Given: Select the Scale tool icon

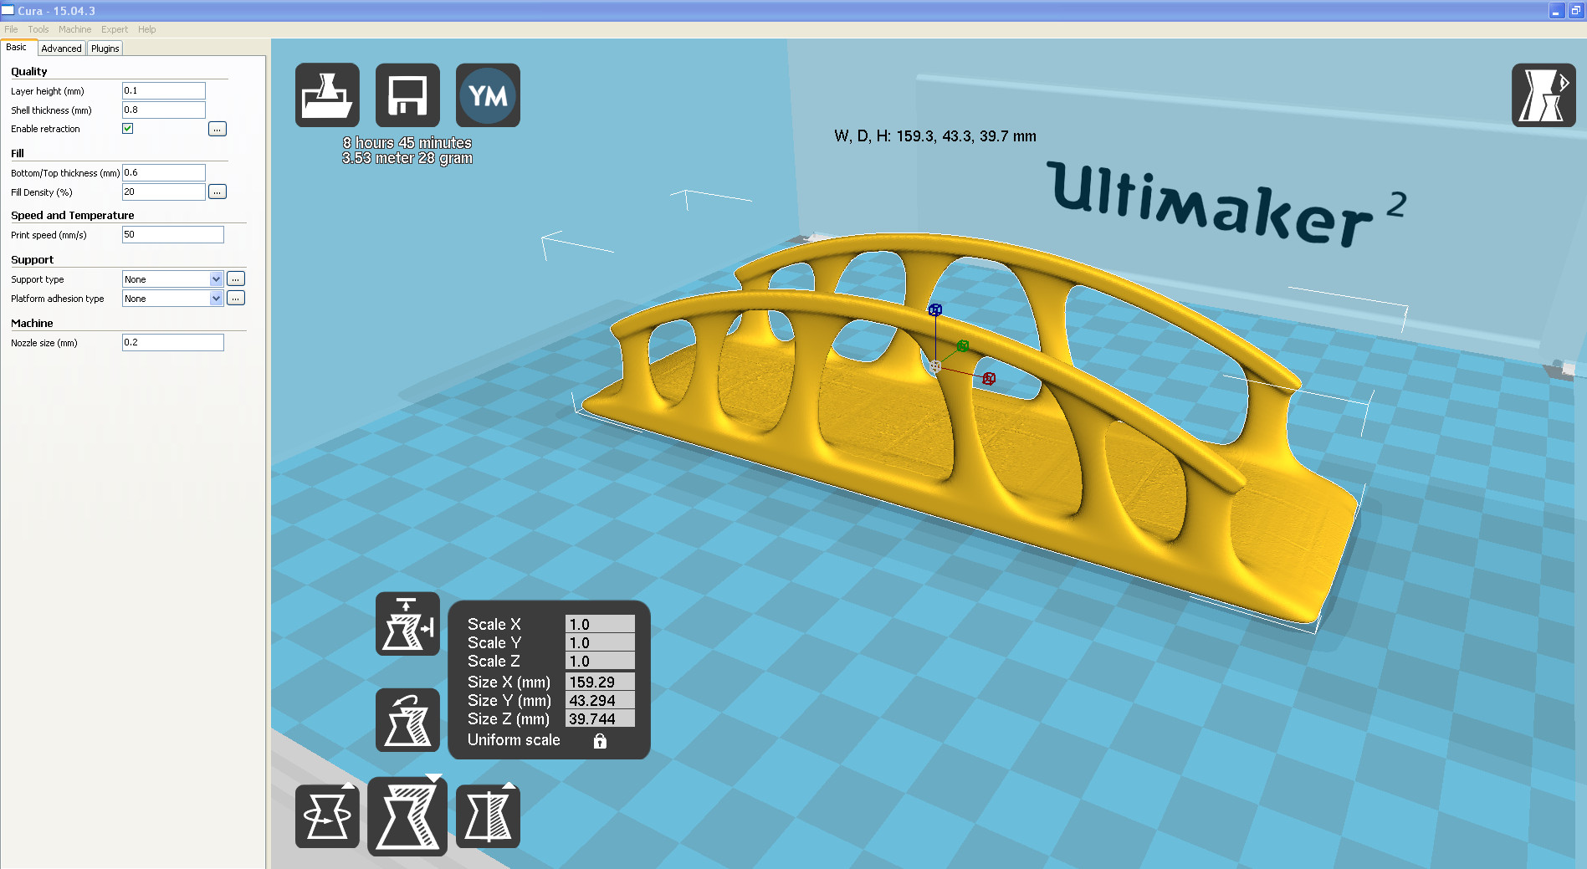Looking at the screenshot, I should [x=407, y=816].
